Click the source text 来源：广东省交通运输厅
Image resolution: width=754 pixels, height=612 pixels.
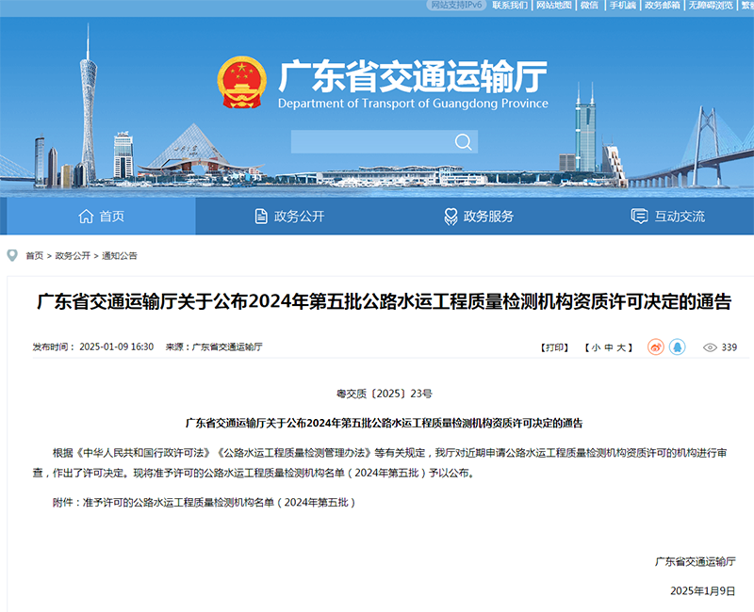point(214,346)
